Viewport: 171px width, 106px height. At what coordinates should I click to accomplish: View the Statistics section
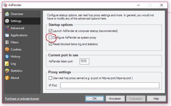(22, 71)
